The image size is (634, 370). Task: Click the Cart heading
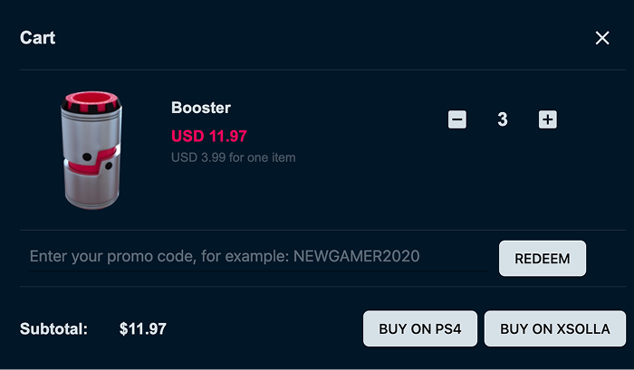click(x=38, y=38)
